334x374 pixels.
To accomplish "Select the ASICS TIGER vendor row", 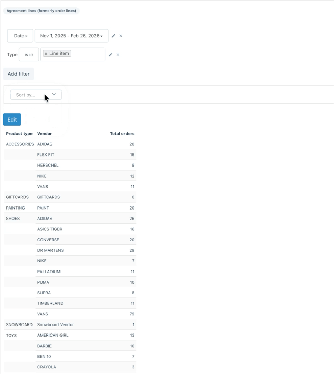I will [86, 229].
